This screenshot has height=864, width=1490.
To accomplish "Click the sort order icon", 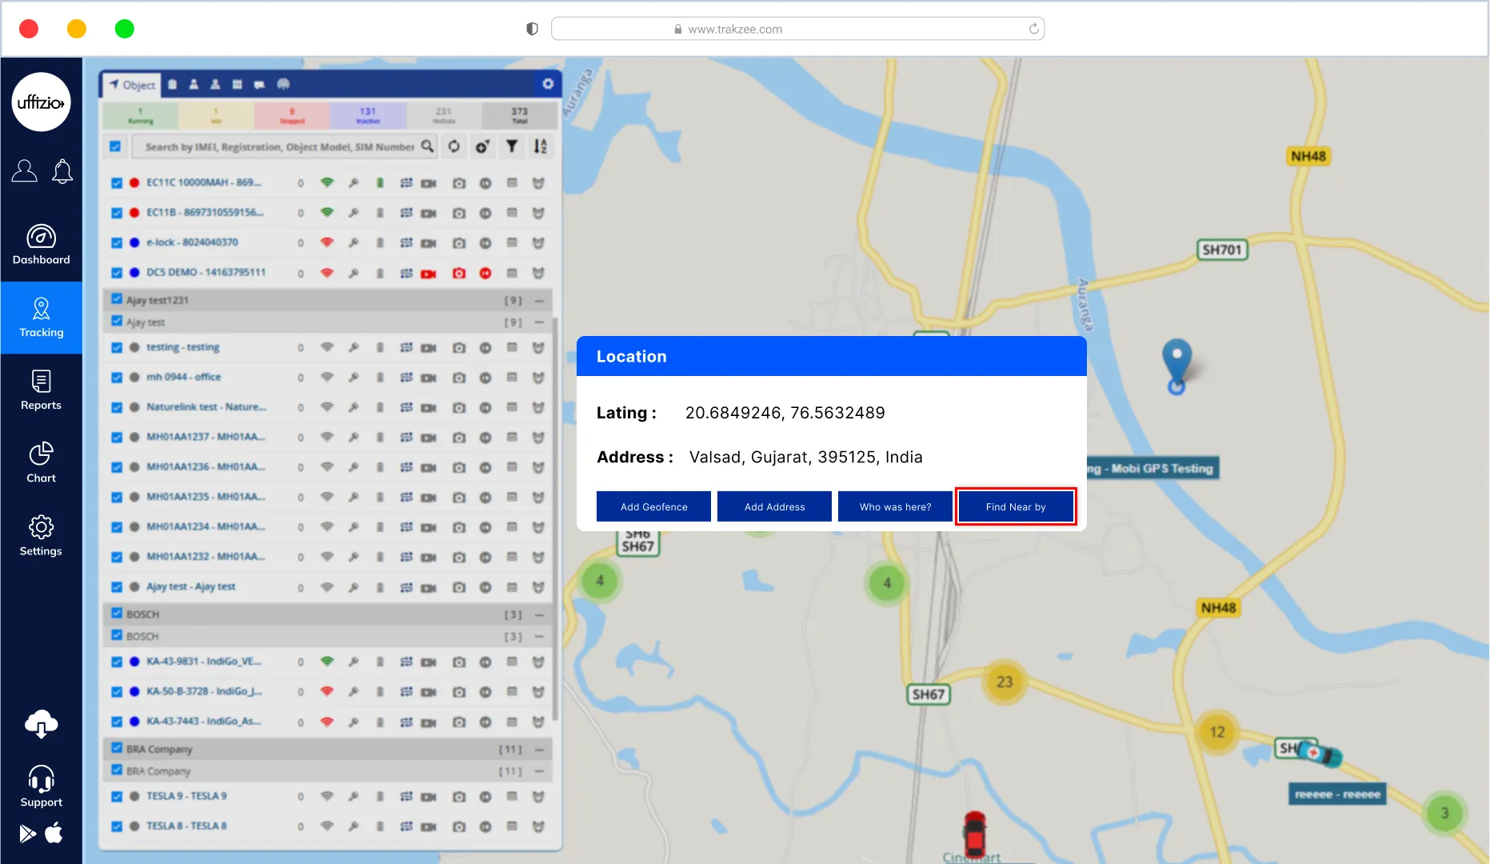I will [541, 146].
